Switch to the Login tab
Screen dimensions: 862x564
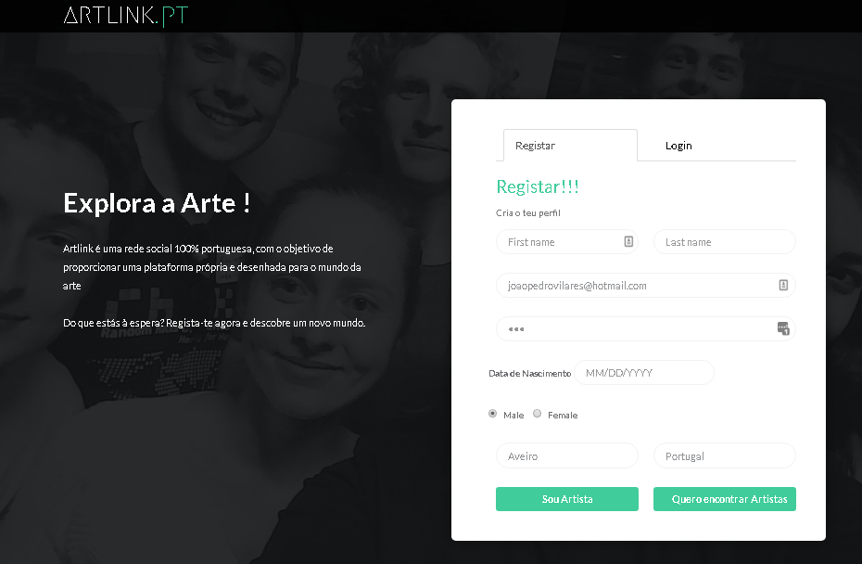(x=678, y=146)
